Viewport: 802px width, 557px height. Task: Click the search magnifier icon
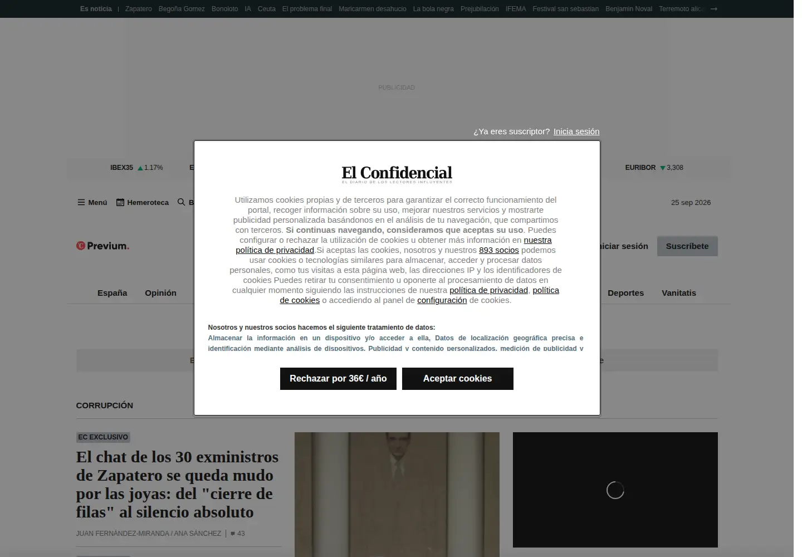coord(181,202)
